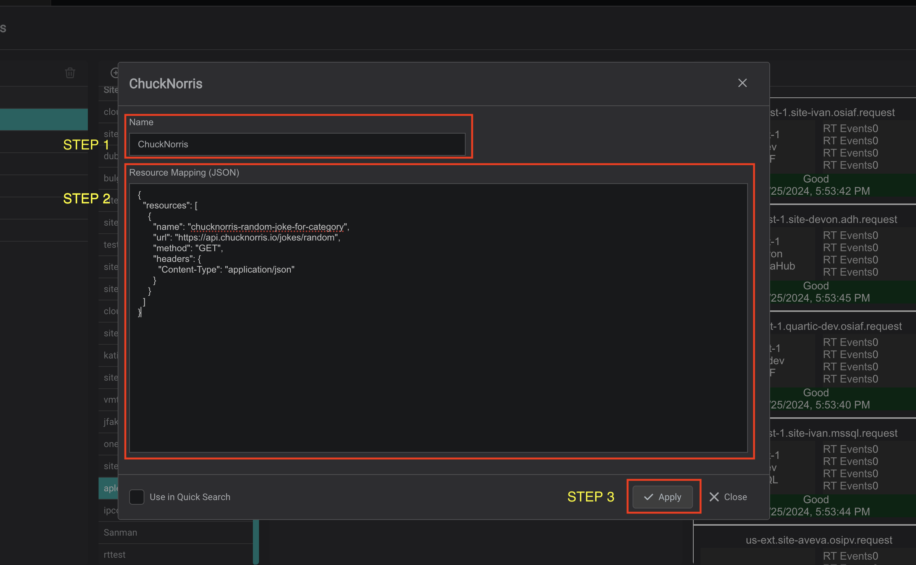The width and height of the screenshot is (916, 565).
Task: Click vertical scrollbar below the dialog
Action: (x=256, y=541)
